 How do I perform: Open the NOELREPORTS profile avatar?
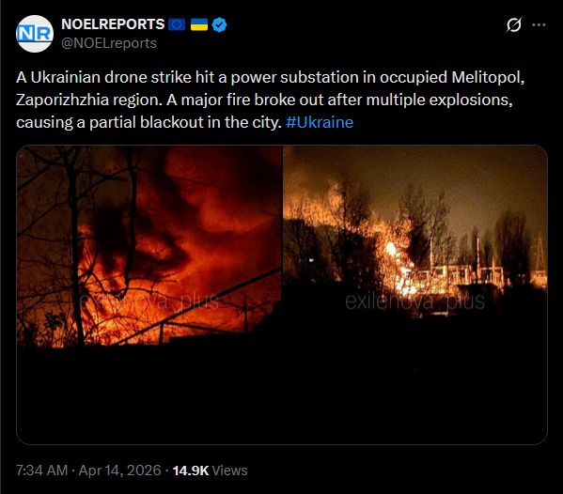pos(35,34)
